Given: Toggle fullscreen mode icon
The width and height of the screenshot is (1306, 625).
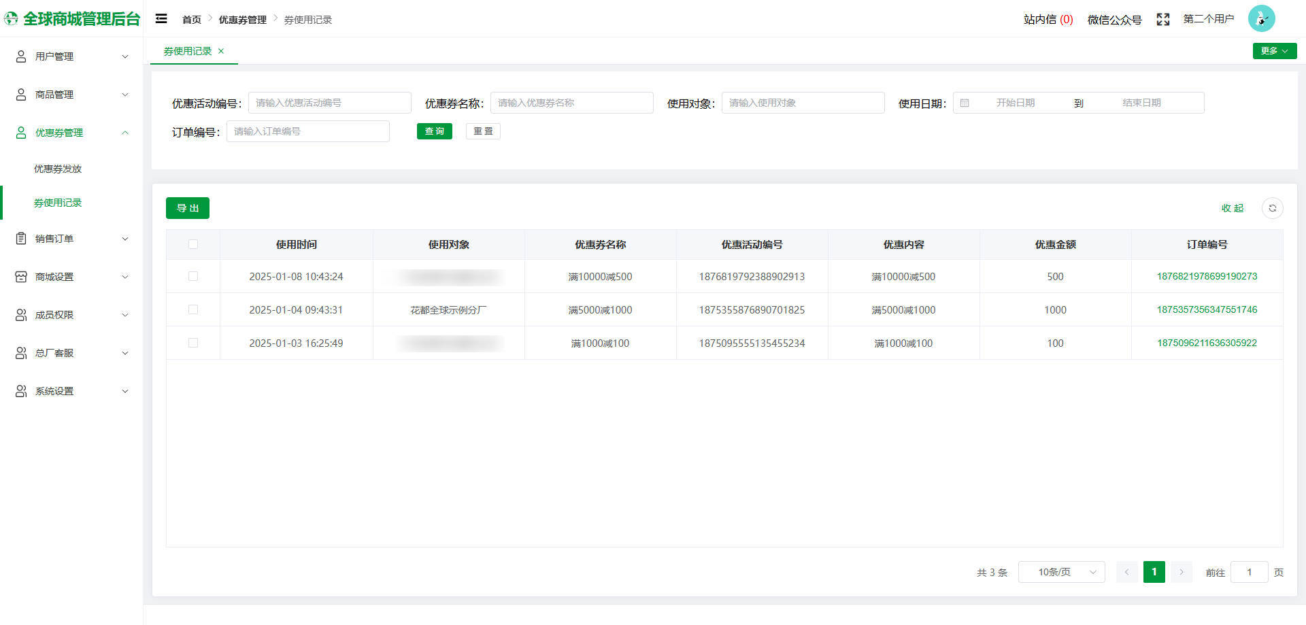Looking at the screenshot, I should point(1162,20).
